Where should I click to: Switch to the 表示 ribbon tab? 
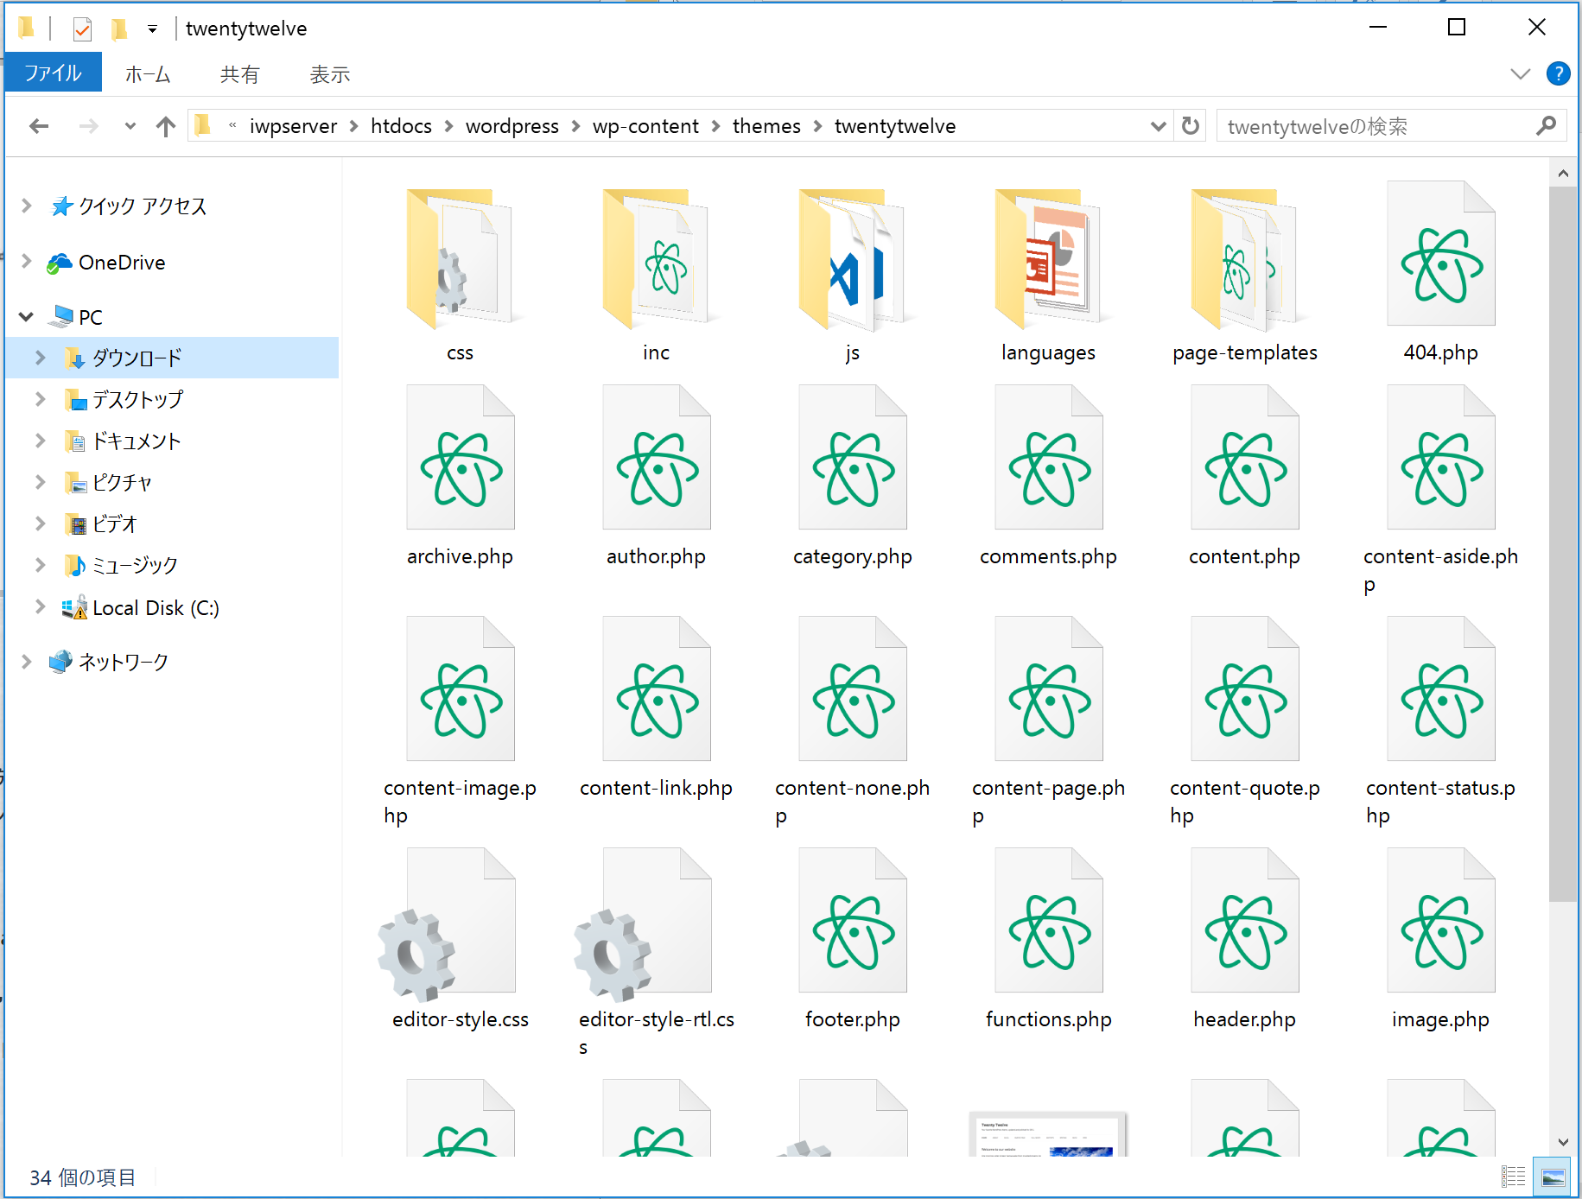pos(330,74)
